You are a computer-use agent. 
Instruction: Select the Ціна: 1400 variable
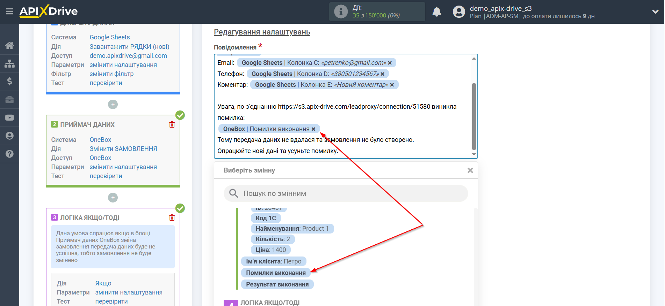[x=270, y=250]
